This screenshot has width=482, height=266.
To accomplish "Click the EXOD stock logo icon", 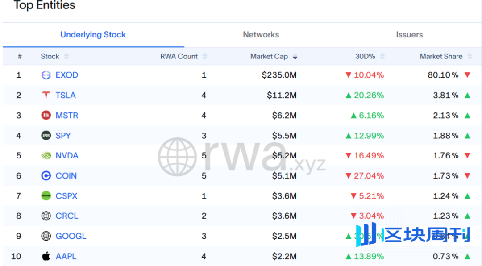I will (46, 75).
